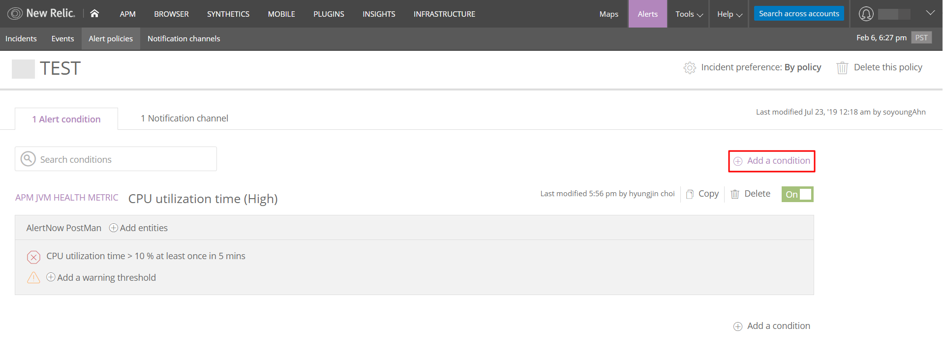Delete the CPU utilization time condition
Viewport: 943px width, 356px height.
[751, 194]
